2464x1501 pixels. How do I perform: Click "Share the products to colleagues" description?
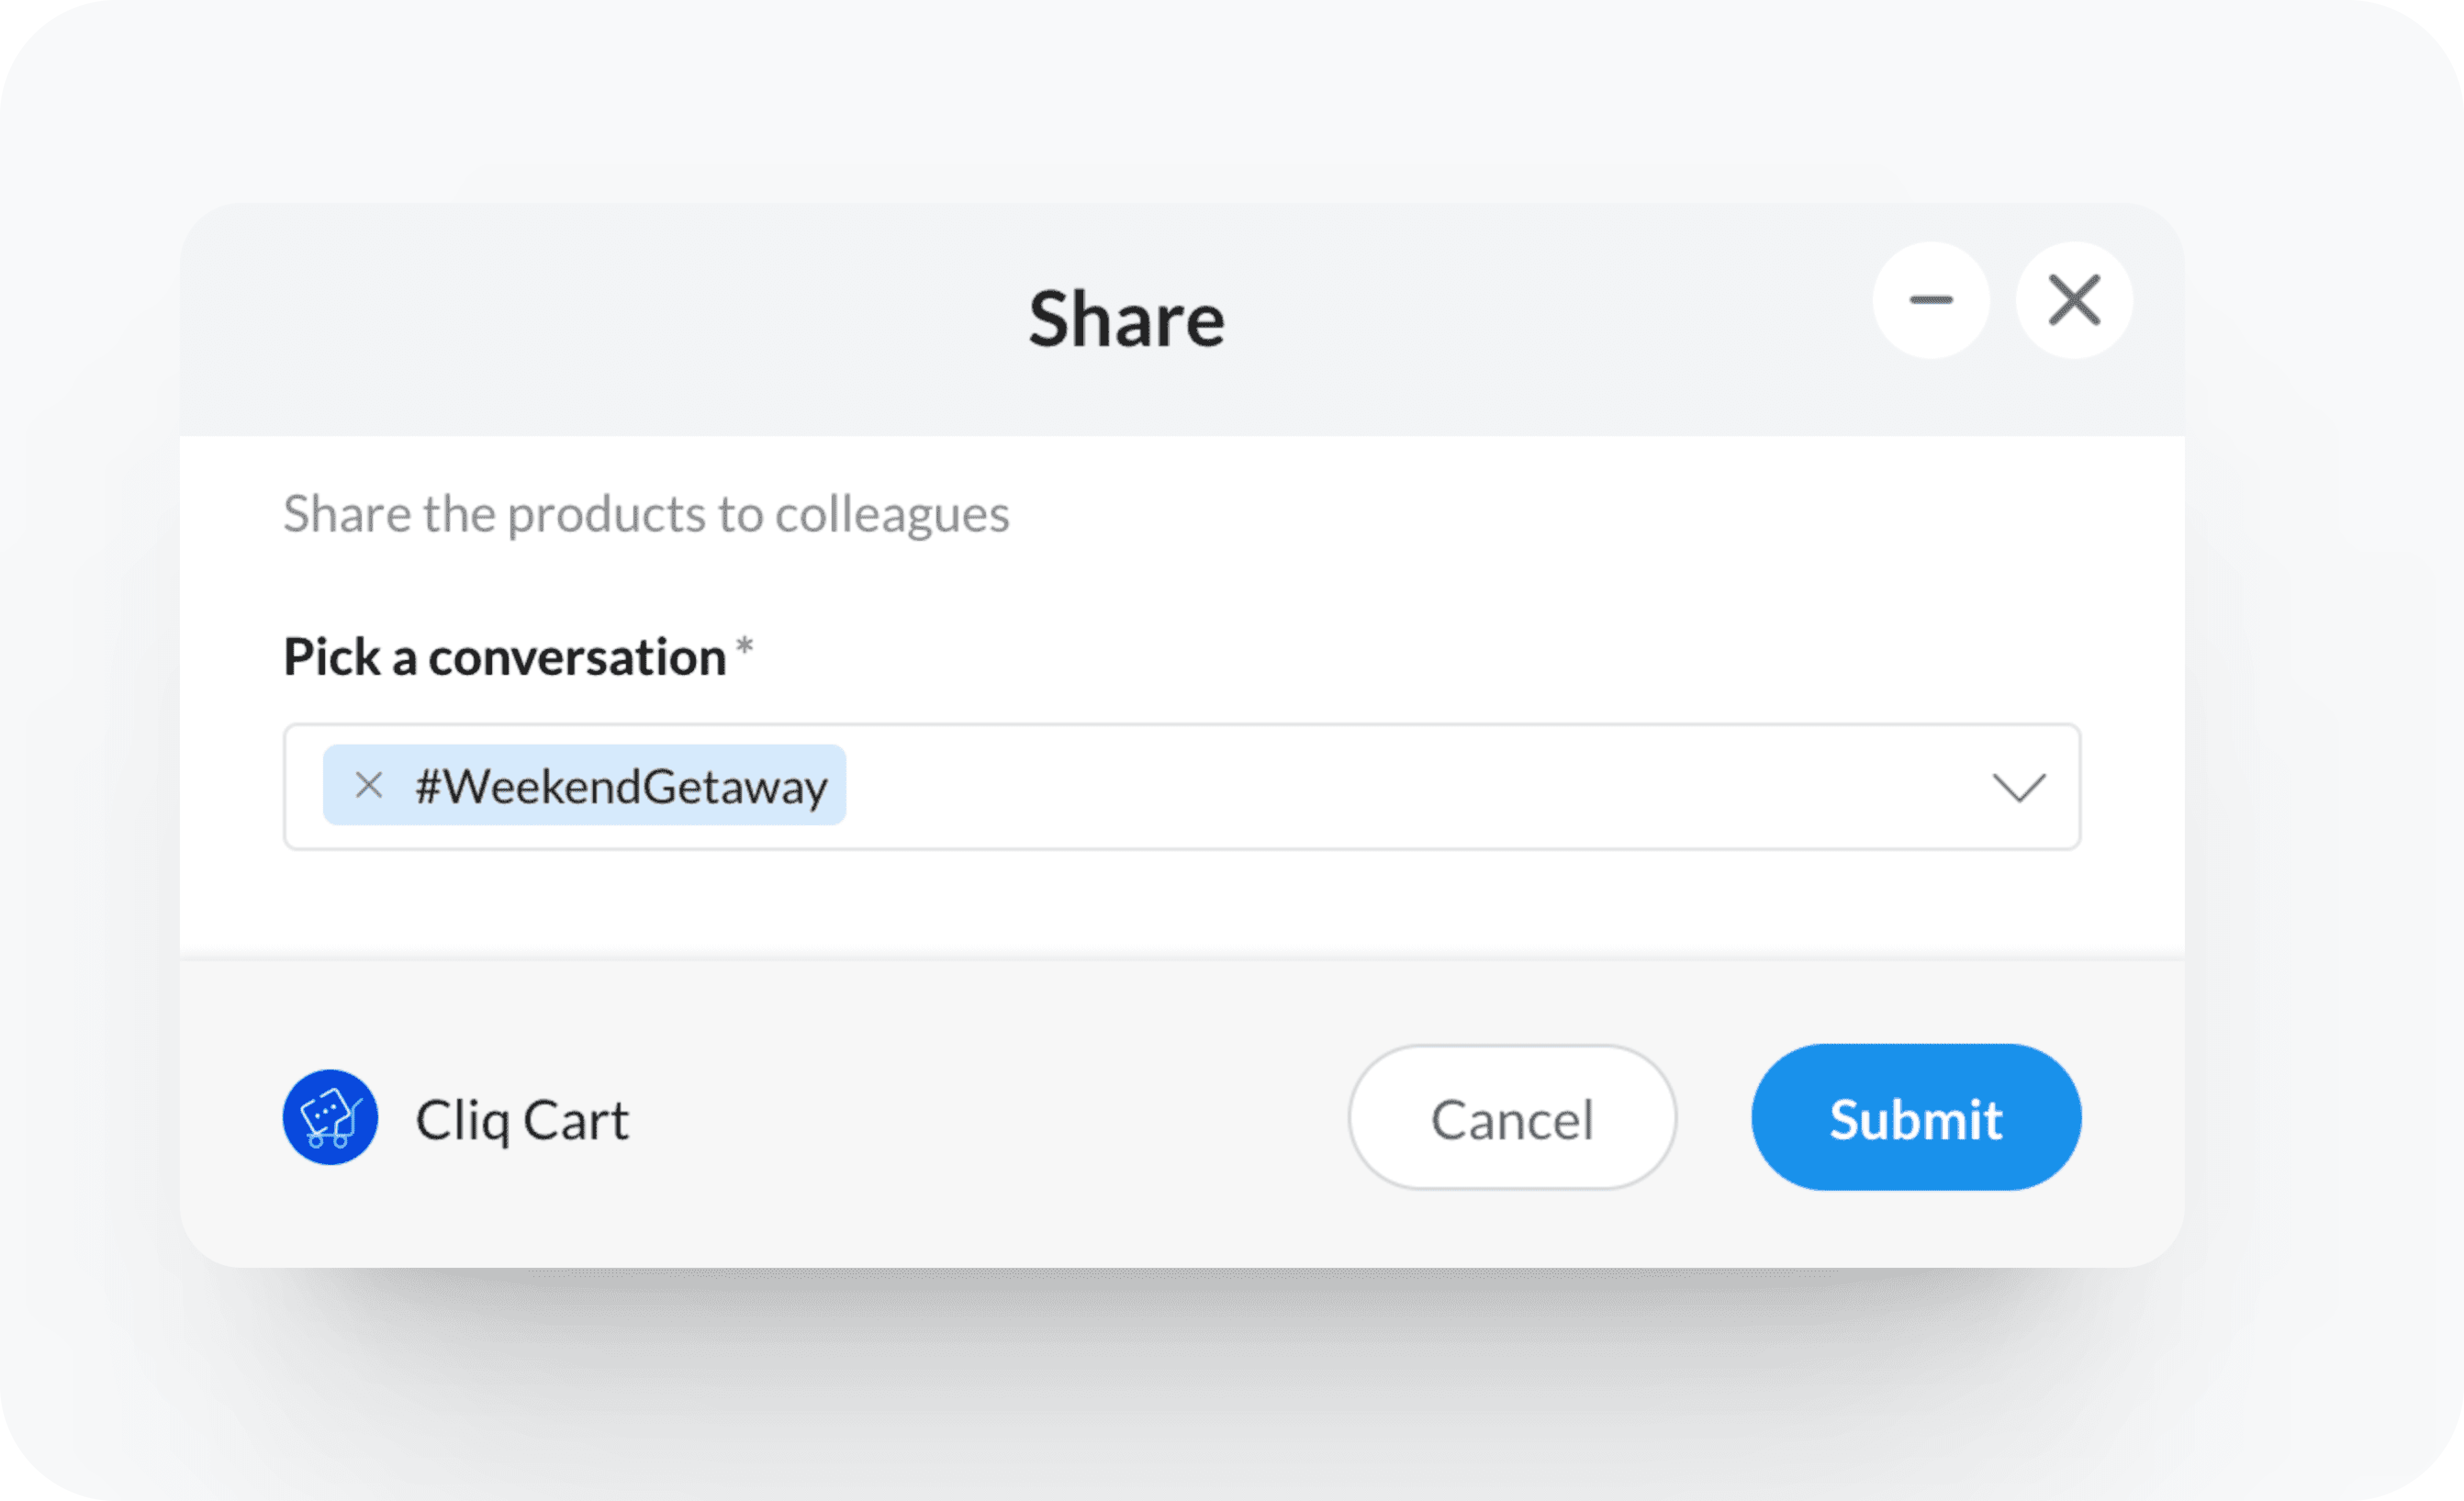point(646,515)
